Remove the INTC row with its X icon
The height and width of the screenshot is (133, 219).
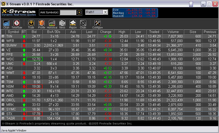(x=3, y=91)
